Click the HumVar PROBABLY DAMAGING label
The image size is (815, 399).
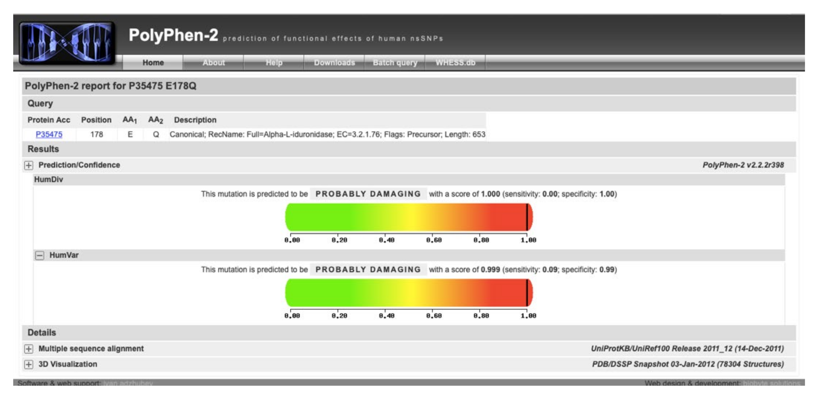368,270
